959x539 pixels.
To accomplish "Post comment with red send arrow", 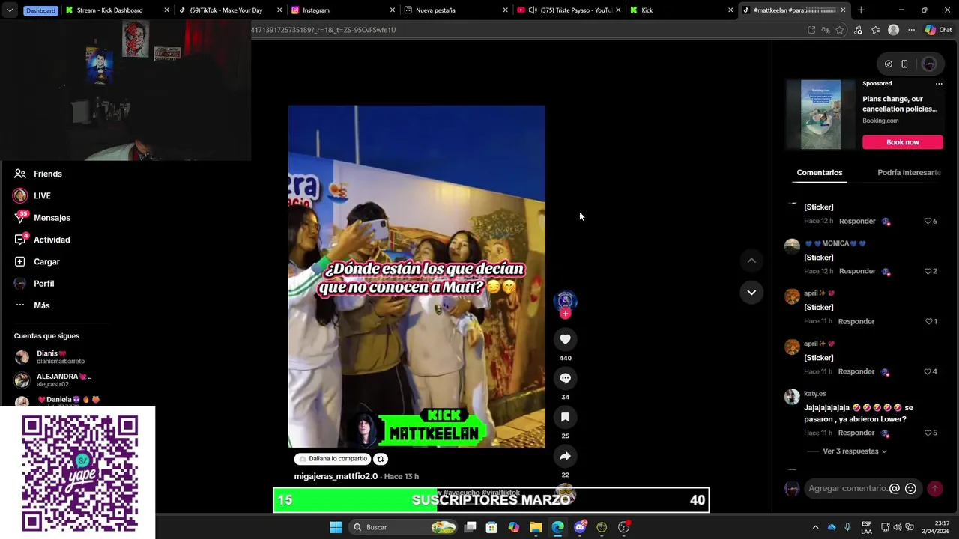I will pos(934,488).
